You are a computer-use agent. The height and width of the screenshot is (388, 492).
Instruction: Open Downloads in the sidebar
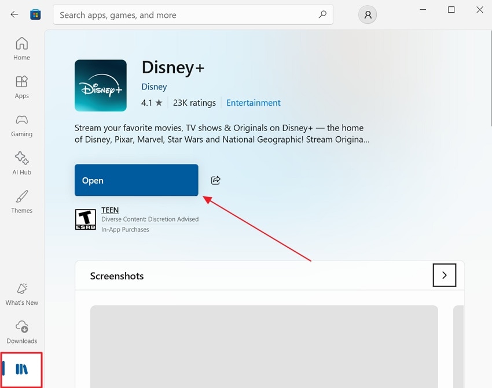(x=21, y=333)
